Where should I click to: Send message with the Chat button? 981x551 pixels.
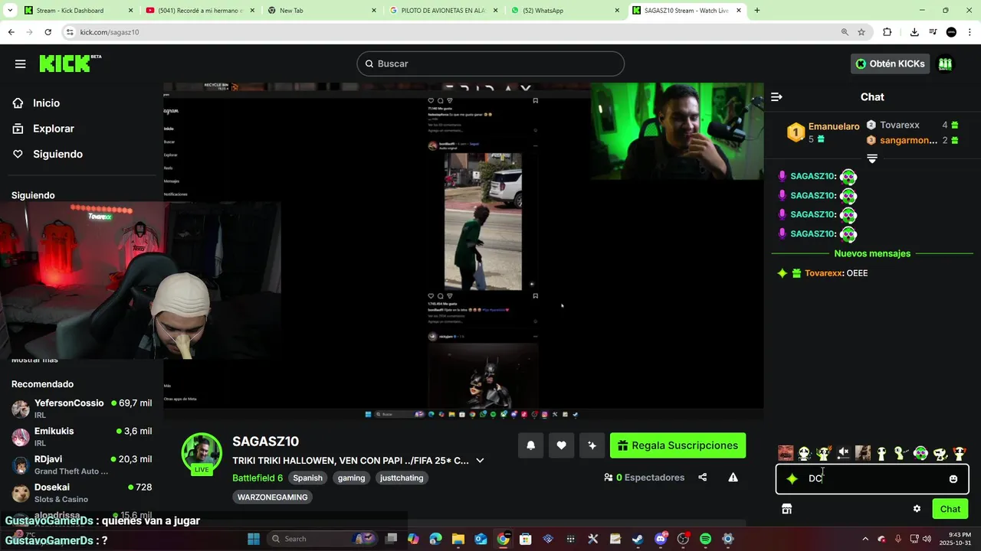(x=950, y=509)
